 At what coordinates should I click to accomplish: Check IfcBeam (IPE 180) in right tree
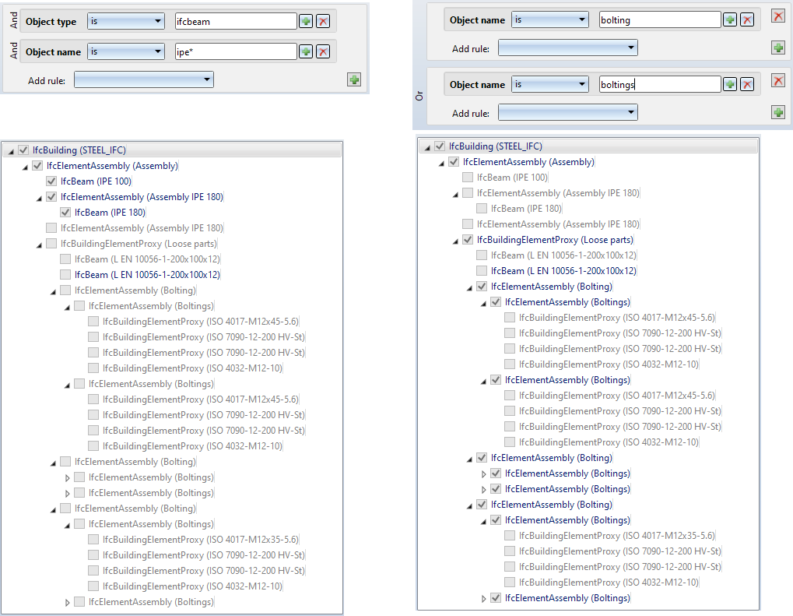[x=482, y=209]
